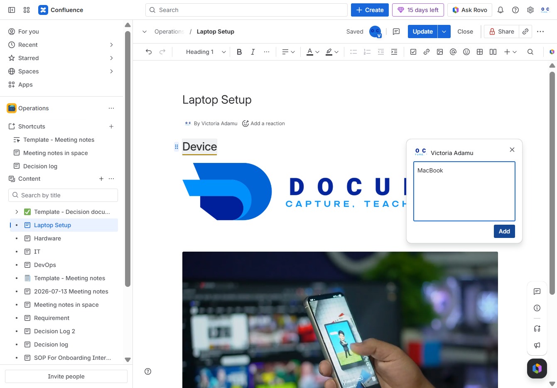Collapse the sidebar panel icon

coord(12,10)
